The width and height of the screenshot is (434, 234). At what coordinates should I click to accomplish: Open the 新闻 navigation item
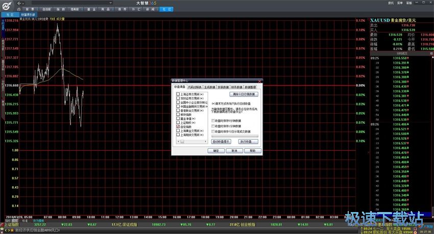150,9
